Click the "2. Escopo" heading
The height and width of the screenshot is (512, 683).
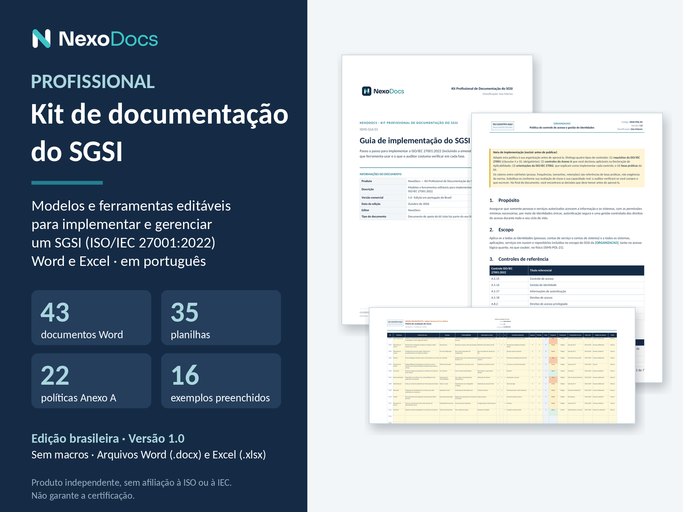pyautogui.click(x=501, y=230)
